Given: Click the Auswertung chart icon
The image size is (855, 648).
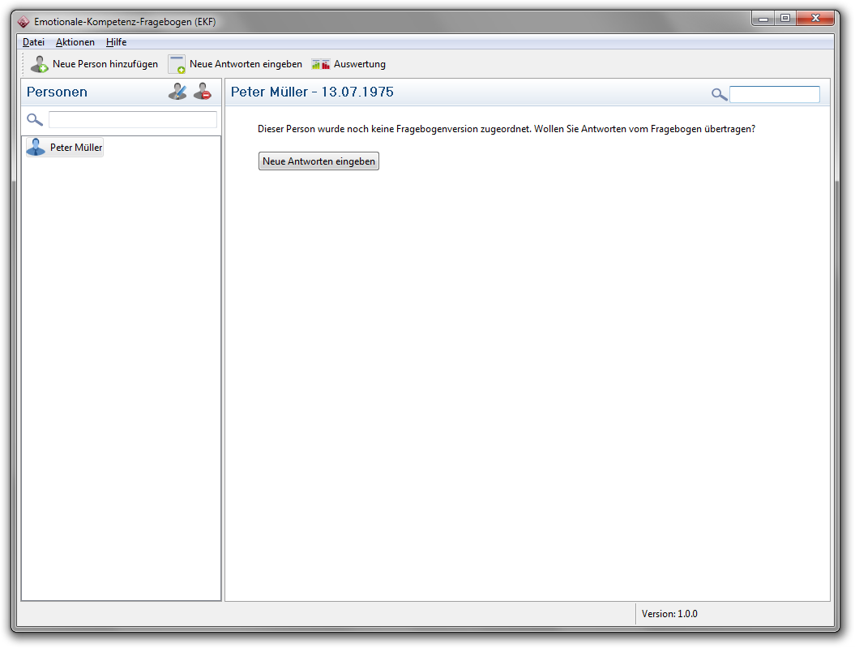Looking at the screenshot, I should tap(321, 64).
